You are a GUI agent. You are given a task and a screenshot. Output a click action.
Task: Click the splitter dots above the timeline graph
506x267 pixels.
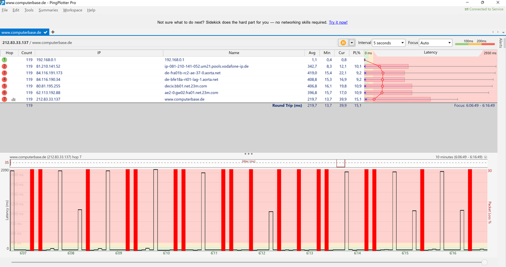(x=249, y=154)
